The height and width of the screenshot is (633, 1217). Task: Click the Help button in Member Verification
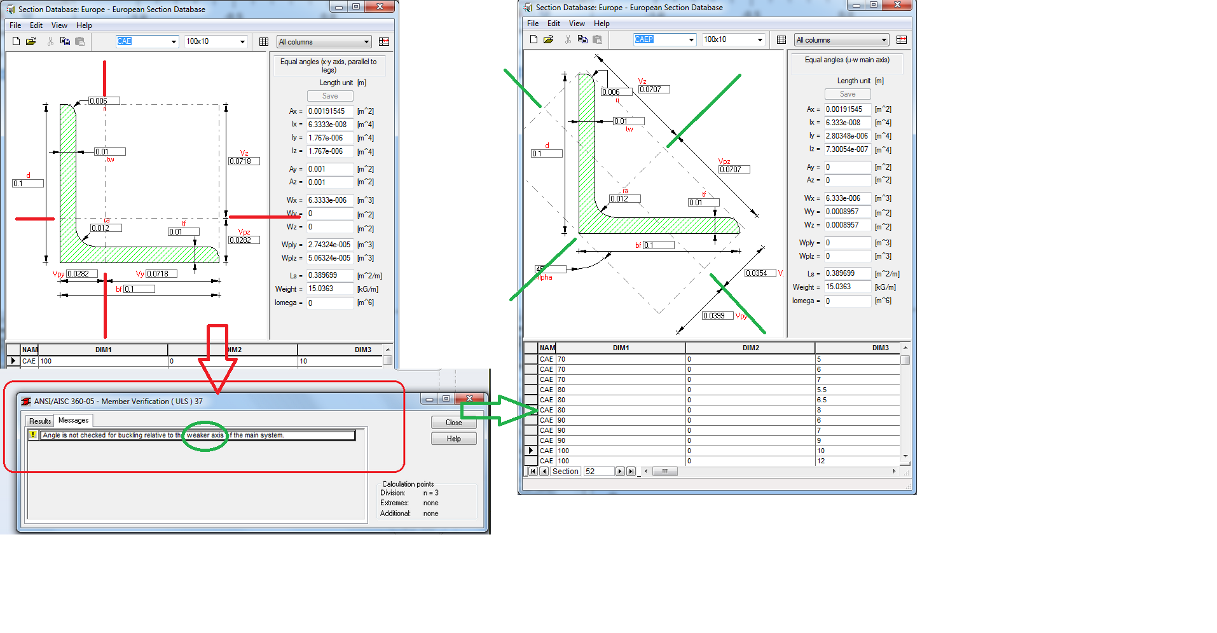tap(453, 438)
